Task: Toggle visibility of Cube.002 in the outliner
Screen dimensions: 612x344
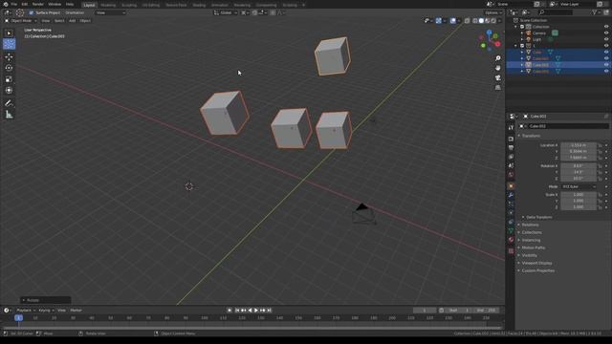Action: click(x=606, y=65)
